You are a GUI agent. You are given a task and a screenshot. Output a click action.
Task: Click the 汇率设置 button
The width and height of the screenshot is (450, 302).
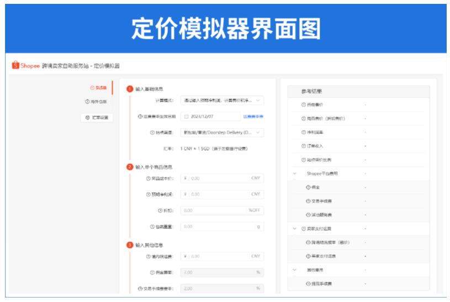(x=97, y=118)
